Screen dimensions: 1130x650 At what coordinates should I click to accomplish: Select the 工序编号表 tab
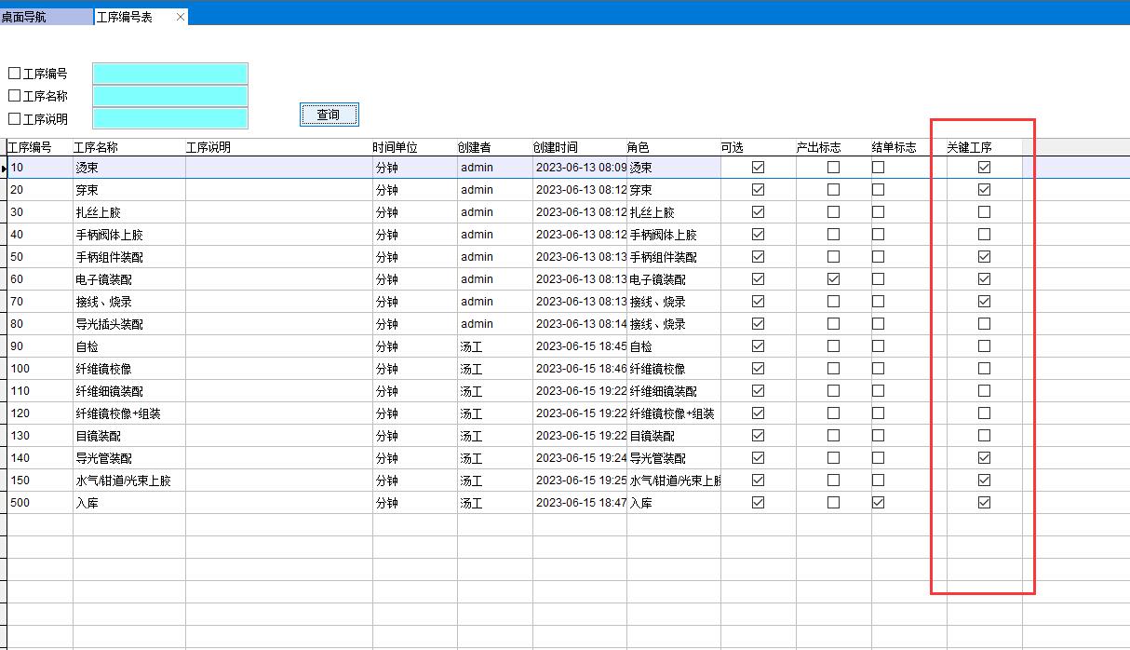126,17
